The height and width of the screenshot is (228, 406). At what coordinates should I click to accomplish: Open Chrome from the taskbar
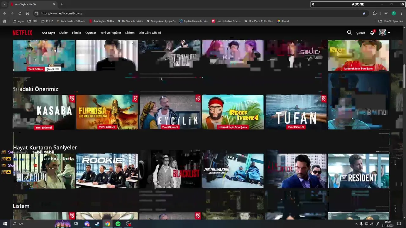108,224
